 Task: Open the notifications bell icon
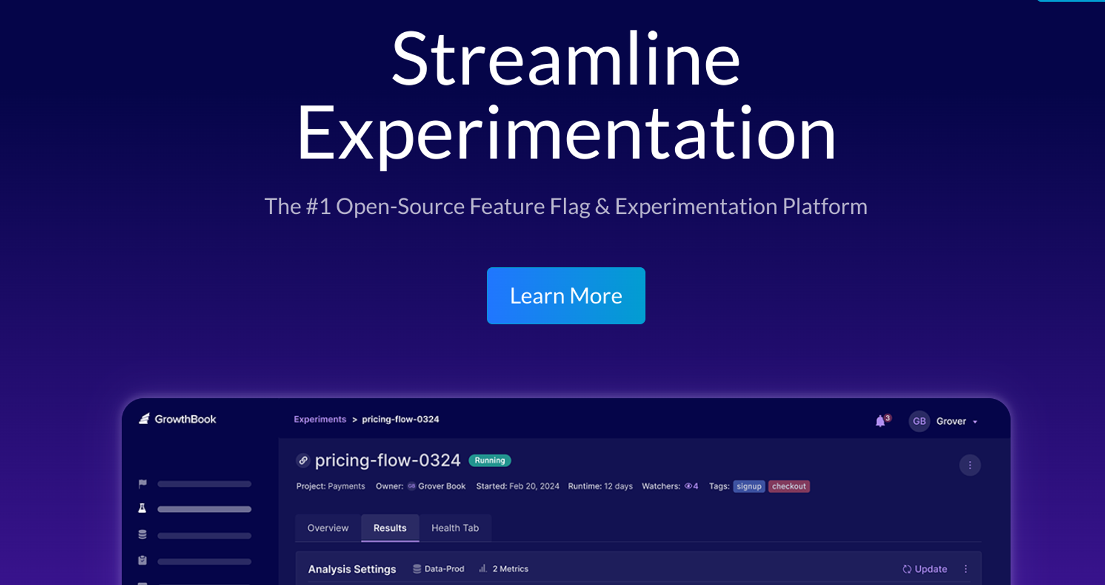coord(880,421)
